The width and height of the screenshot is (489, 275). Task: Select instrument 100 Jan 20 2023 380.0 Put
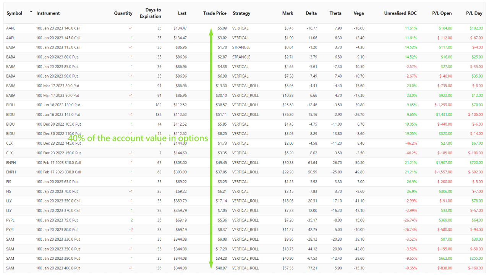point(58,258)
